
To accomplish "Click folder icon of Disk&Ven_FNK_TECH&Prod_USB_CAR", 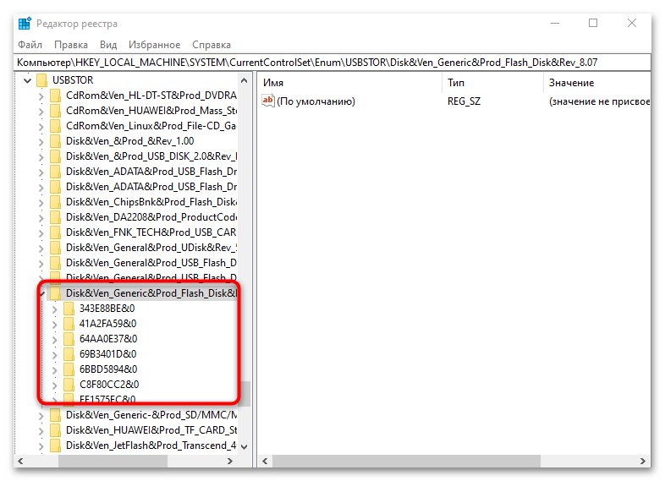I will click(x=55, y=232).
